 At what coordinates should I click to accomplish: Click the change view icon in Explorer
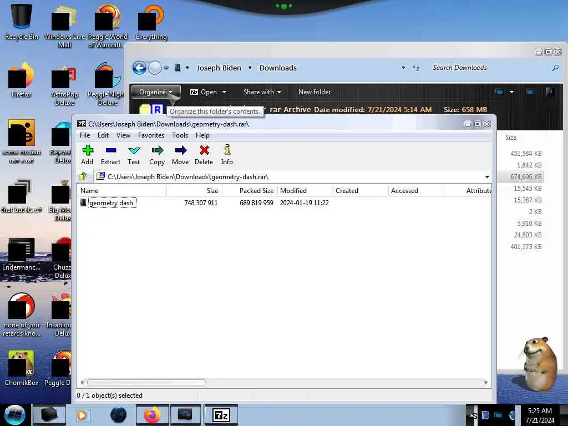pos(500,92)
